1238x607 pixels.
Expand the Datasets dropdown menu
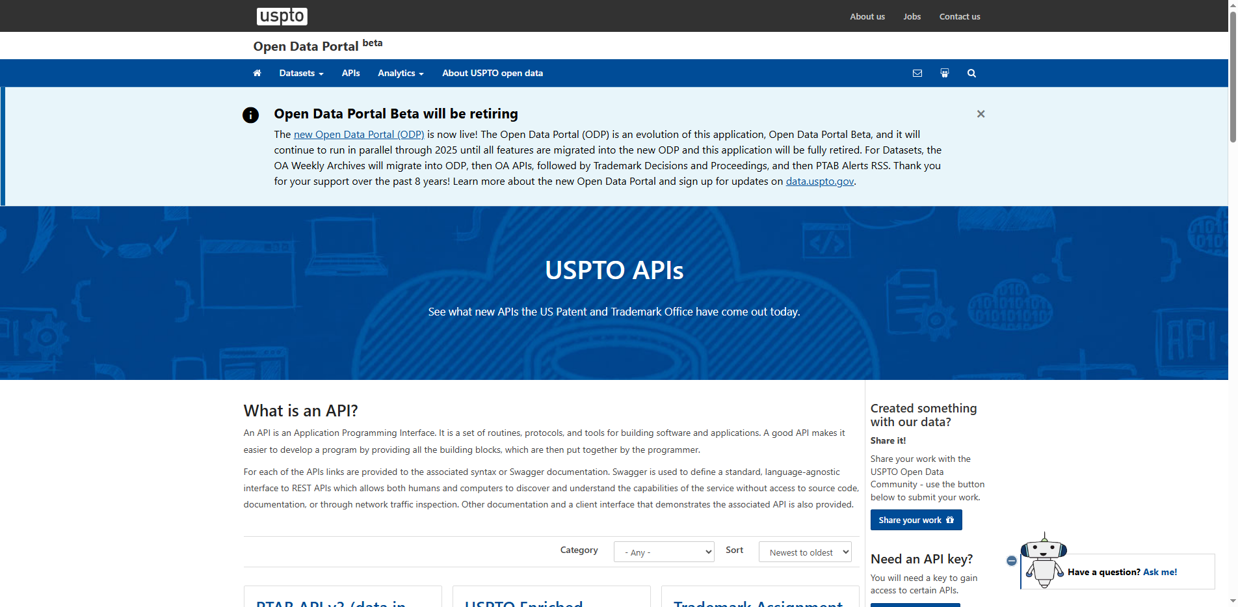[300, 73]
